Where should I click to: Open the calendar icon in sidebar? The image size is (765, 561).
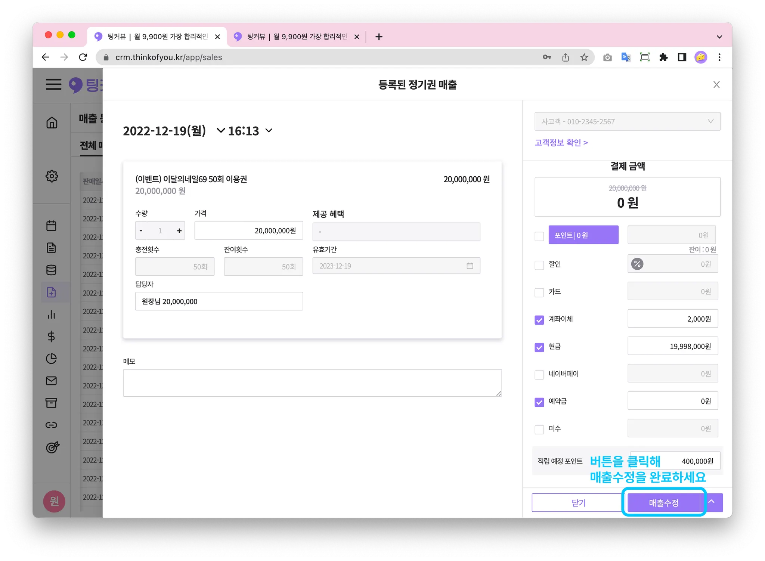52,226
